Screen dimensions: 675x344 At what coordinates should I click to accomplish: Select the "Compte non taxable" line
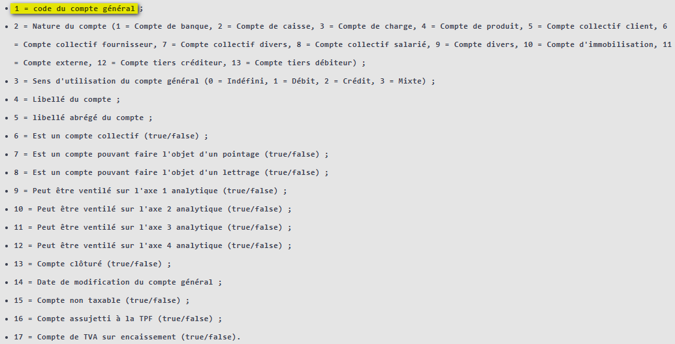[102, 300]
